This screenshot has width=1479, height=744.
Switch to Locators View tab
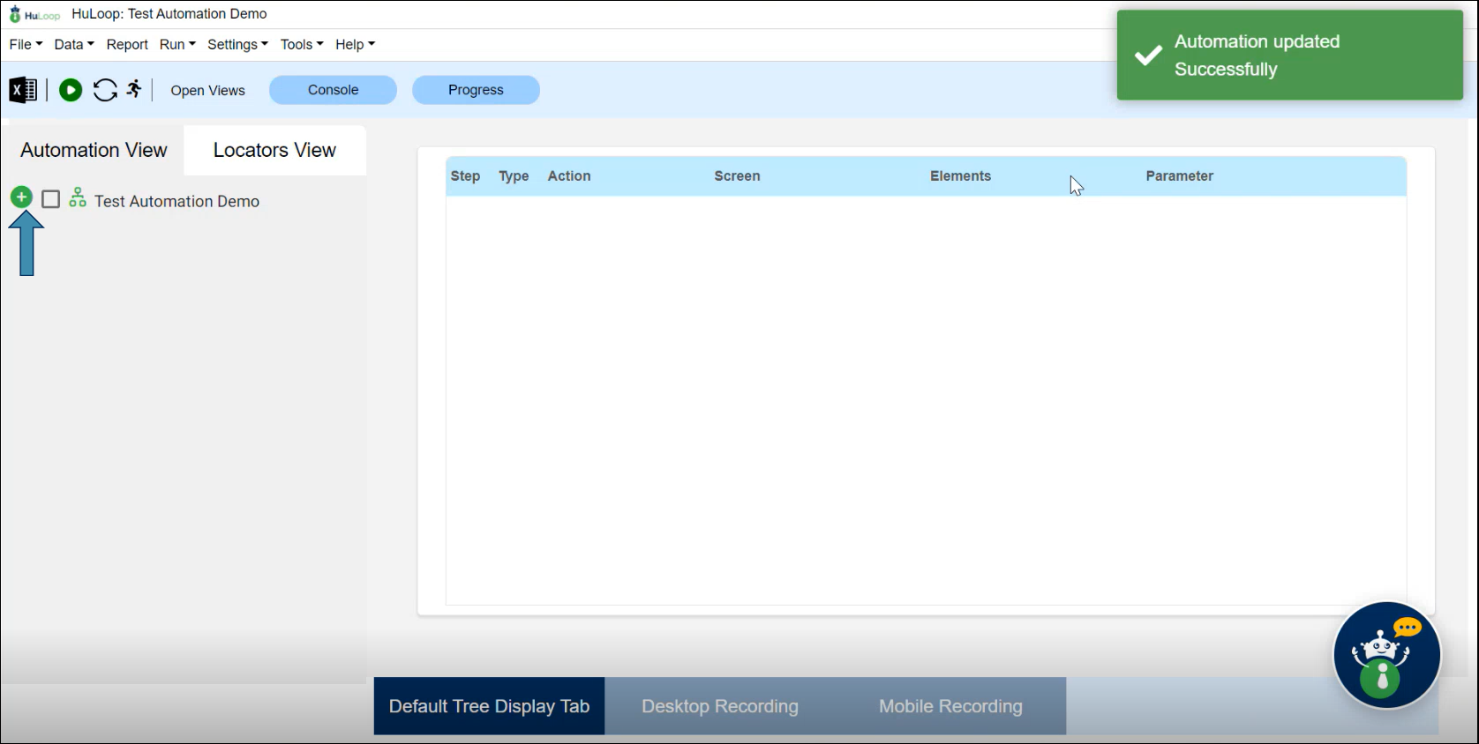[x=274, y=150]
